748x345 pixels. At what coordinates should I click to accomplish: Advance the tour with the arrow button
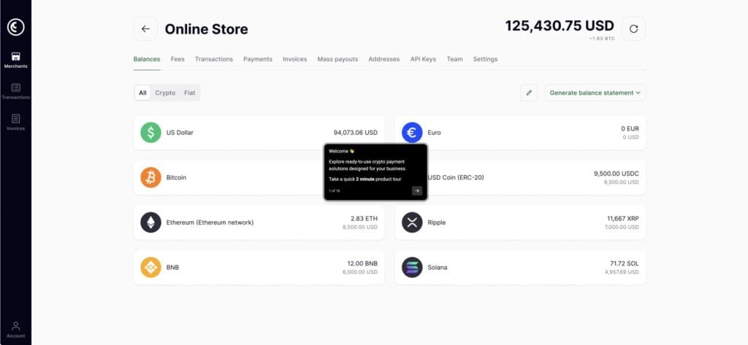tap(416, 190)
